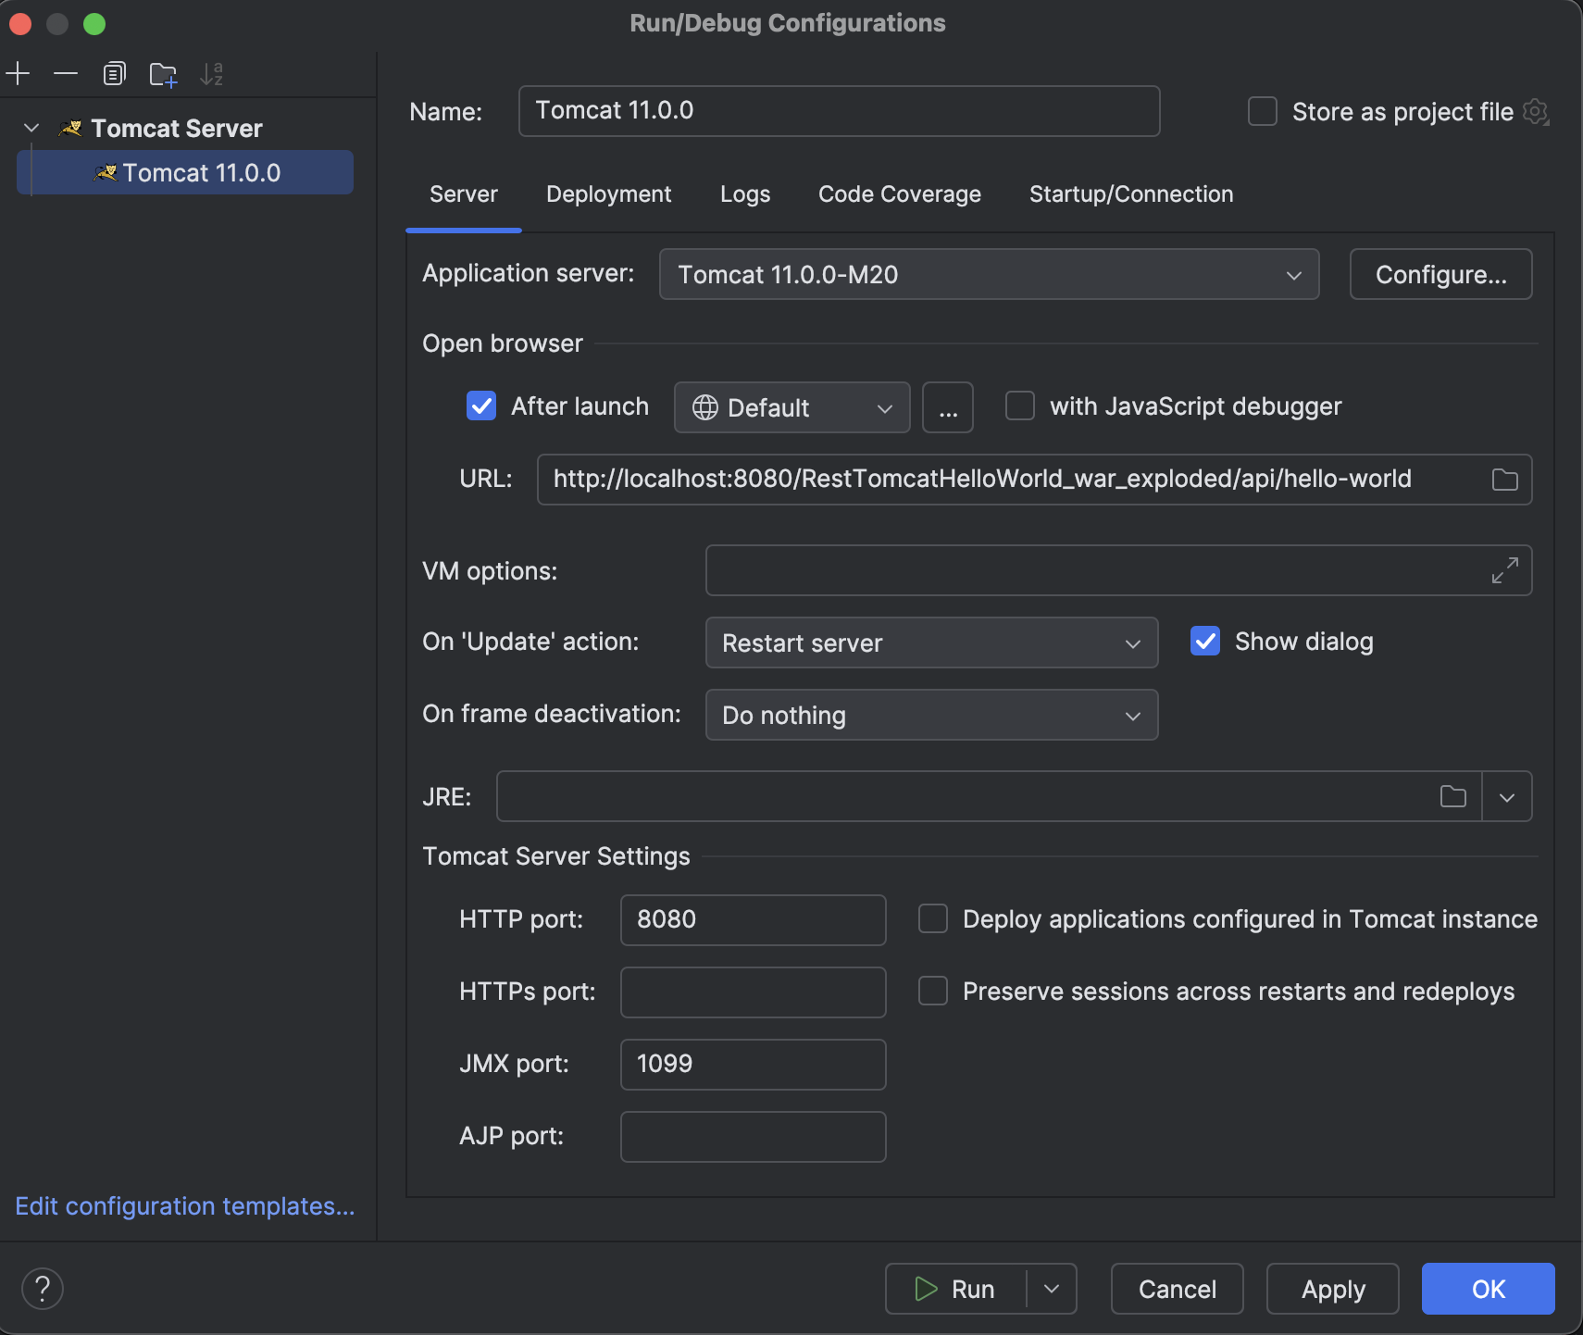Image resolution: width=1583 pixels, height=1335 pixels.
Task: Open settings gear next to Store as project file
Action: click(x=1536, y=111)
